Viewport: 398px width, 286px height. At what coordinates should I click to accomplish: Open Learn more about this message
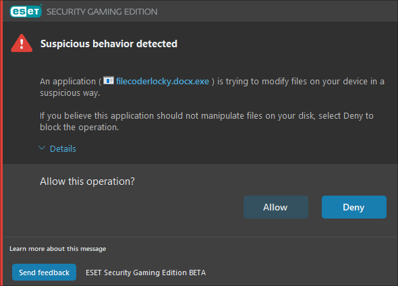pyautogui.click(x=57, y=249)
